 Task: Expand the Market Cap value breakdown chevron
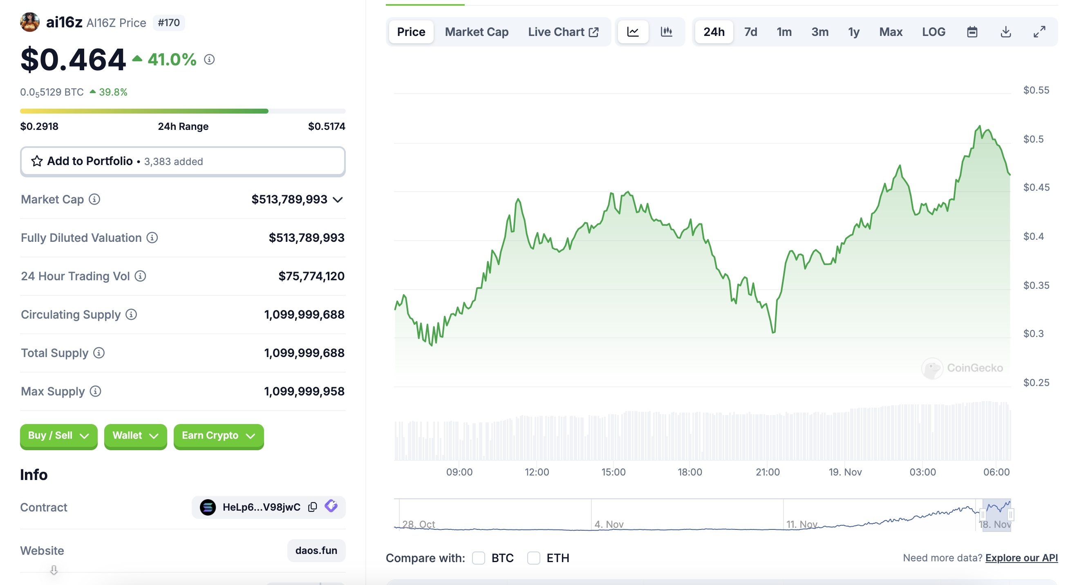[x=337, y=199]
